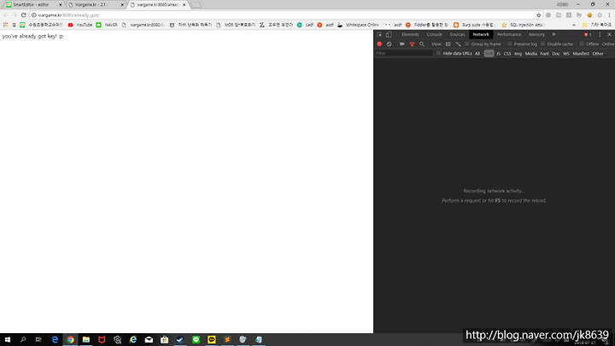Expand the hidden bookmarks overflow chevron
615x346 pixels.
pos(574,25)
